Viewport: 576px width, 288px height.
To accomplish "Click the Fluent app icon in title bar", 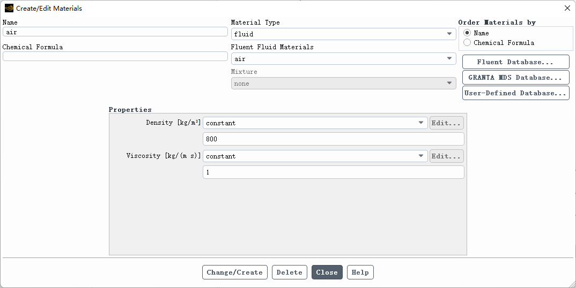I will click(9, 8).
